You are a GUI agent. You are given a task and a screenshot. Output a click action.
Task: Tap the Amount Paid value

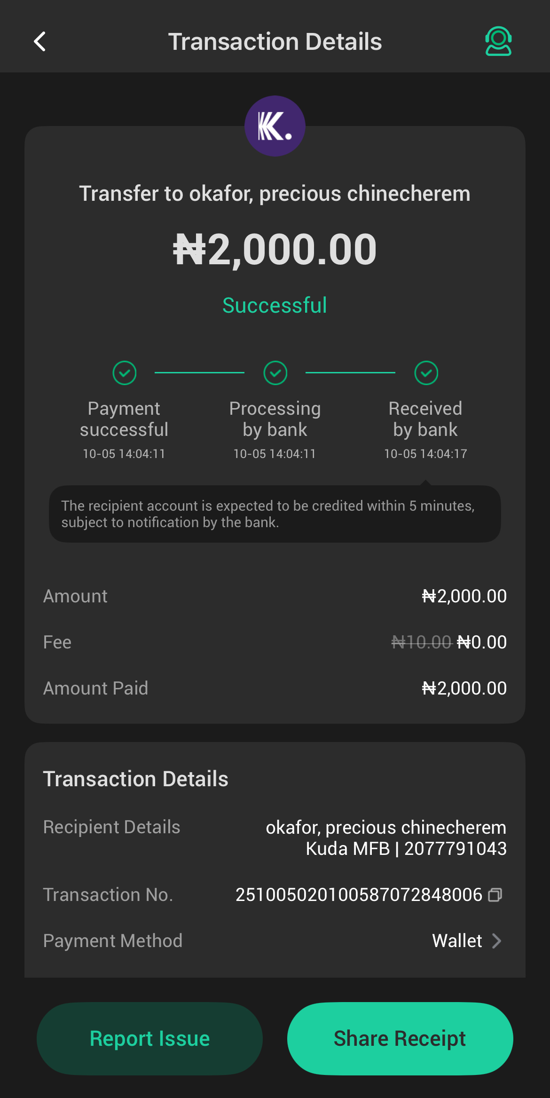pos(464,688)
